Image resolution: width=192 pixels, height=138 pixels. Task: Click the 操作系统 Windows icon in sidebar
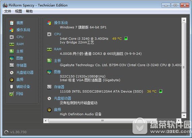(x=12, y=30)
